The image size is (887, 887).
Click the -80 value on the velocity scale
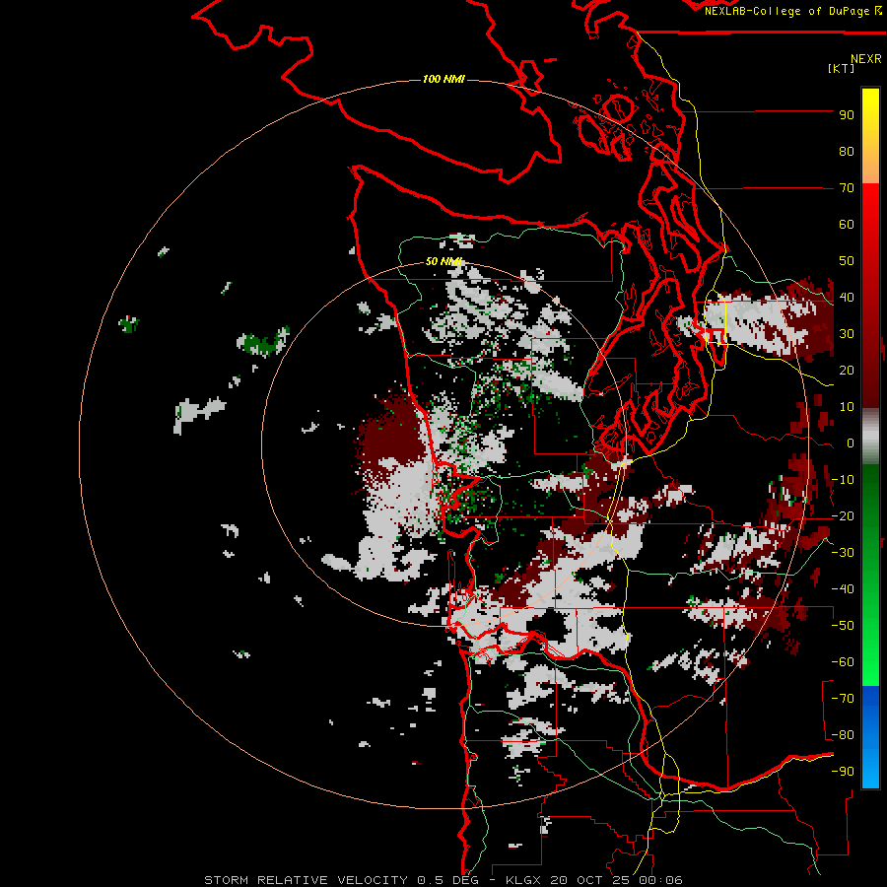click(843, 735)
